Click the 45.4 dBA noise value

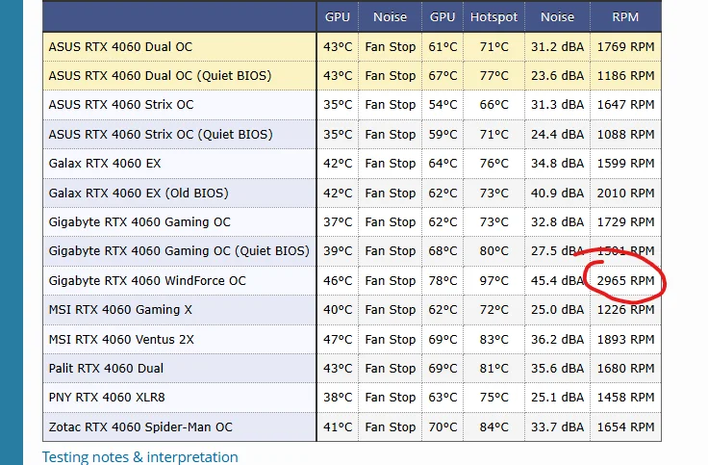point(557,281)
